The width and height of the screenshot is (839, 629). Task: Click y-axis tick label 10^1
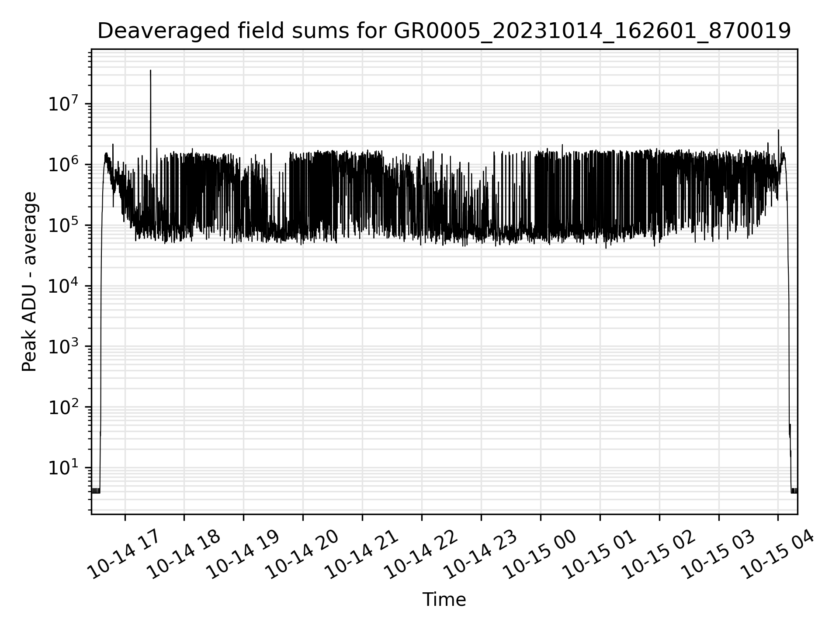point(64,468)
